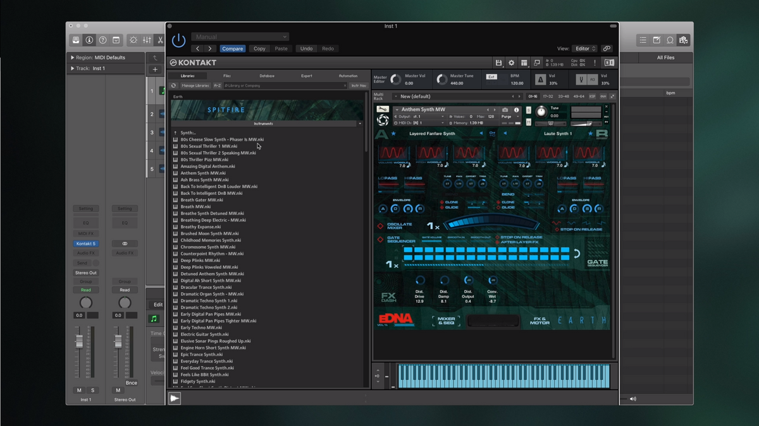759x426 pixels.
Task: Open Kontakt options gear icon
Action: (511, 63)
